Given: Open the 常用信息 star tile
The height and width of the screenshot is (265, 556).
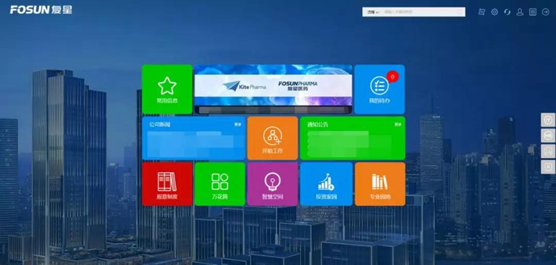Looking at the screenshot, I should pyautogui.click(x=167, y=90).
